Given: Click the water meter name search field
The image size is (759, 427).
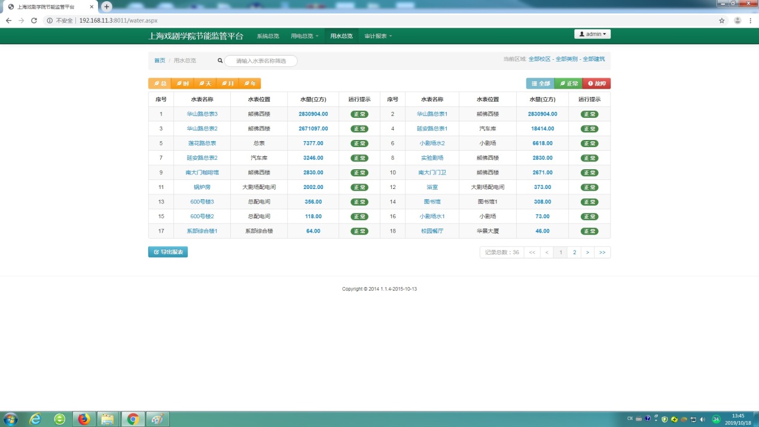Looking at the screenshot, I should click(261, 61).
